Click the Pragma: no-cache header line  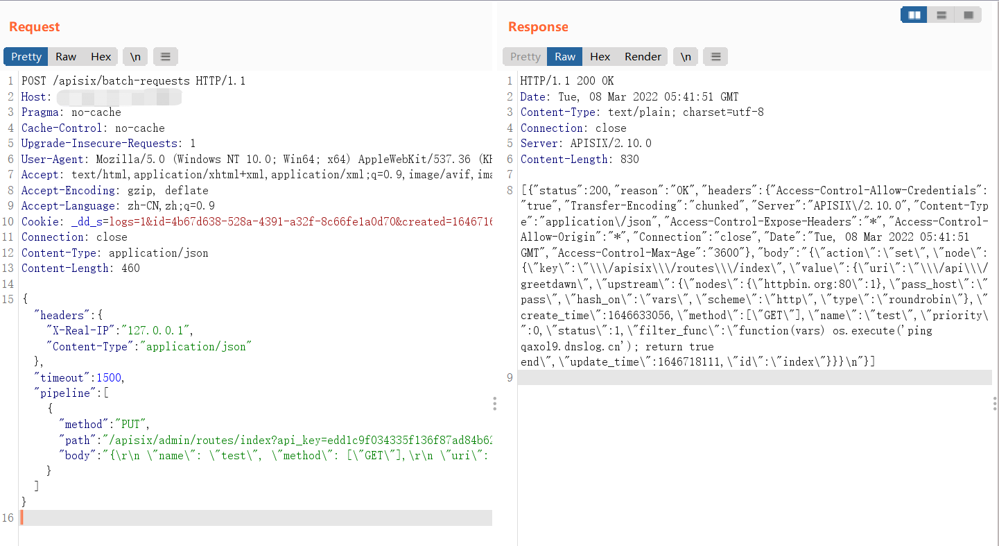coord(71,112)
